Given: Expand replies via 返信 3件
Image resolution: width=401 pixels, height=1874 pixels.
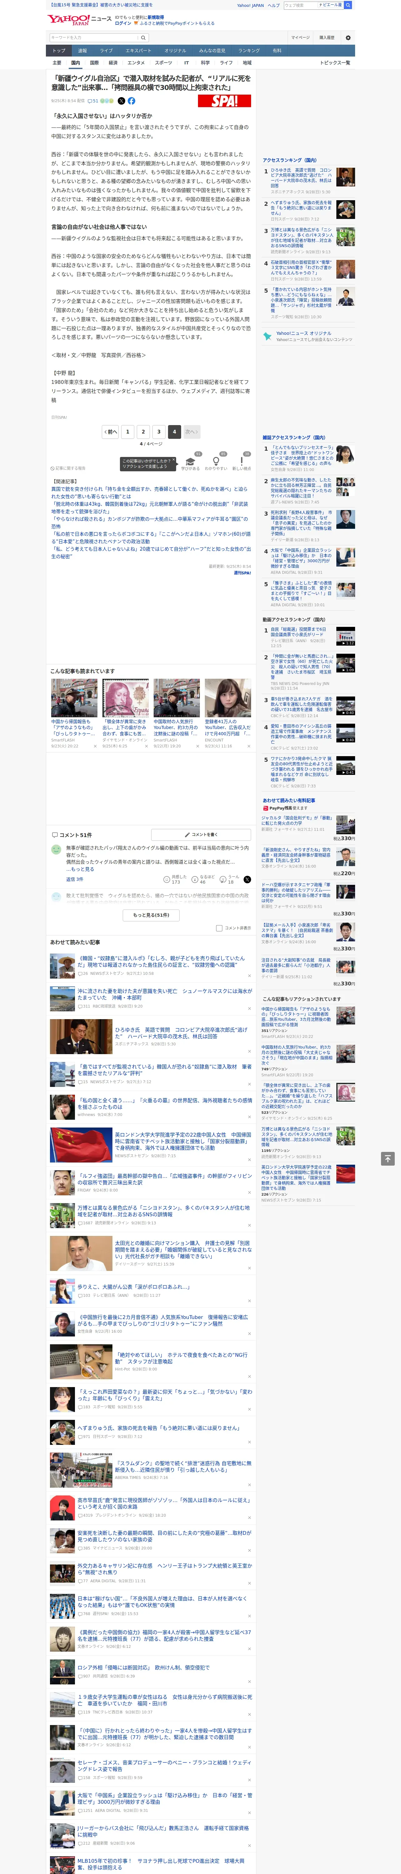Looking at the screenshot, I should 75,880.
